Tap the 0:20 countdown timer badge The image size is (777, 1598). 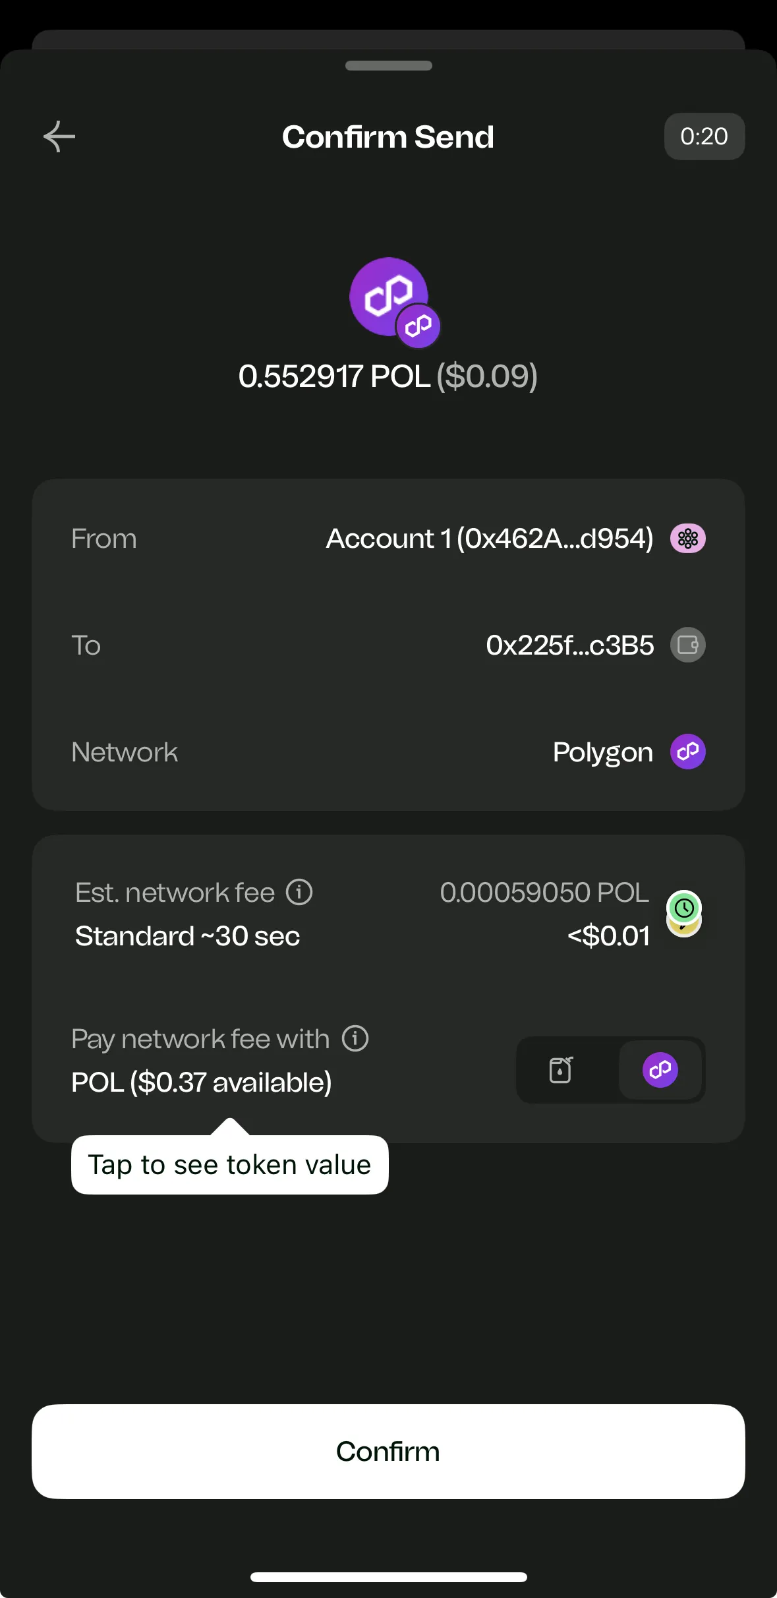click(704, 136)
